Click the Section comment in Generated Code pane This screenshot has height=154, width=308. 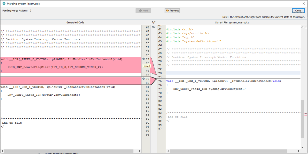tap(40, 39)
